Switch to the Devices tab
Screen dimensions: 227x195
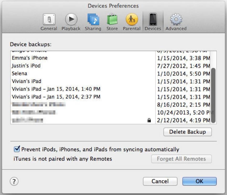point(152,20)
